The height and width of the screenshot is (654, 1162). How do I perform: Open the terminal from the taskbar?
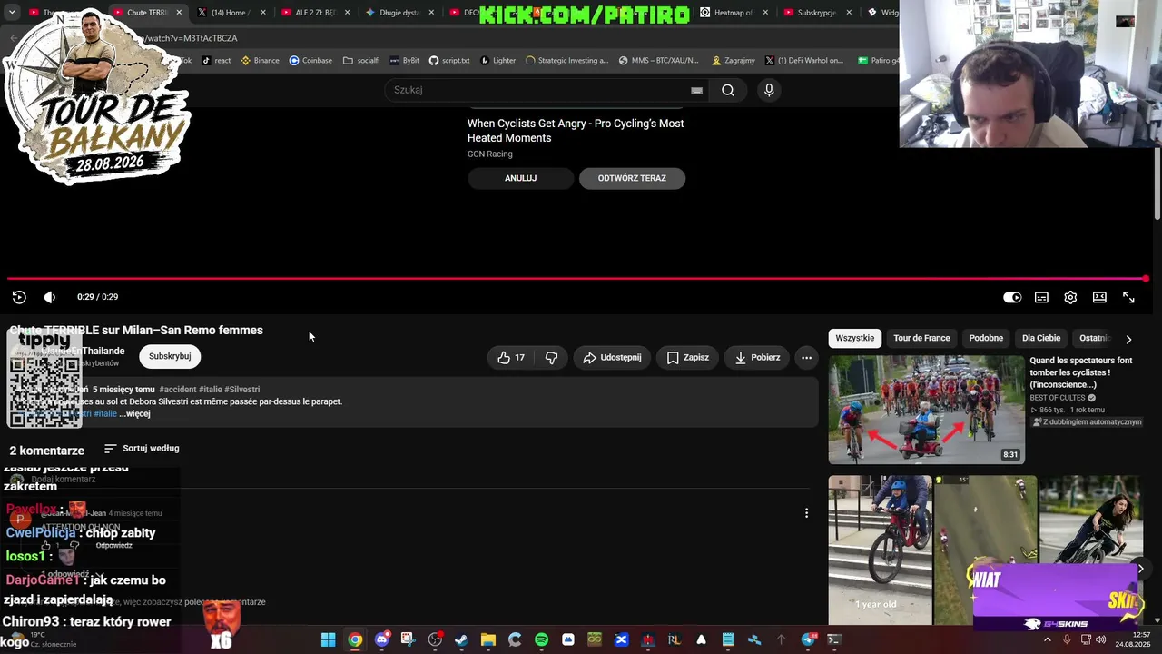[x=834, y=639]
